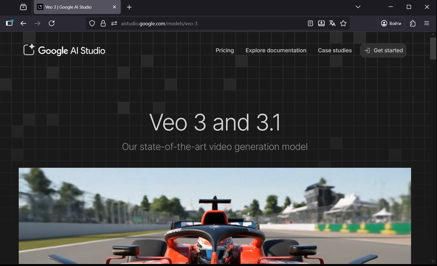Click the padlock site security icon
Image resolution: width=437 pixels, height=266 pixels.
[x=103, y=24]
